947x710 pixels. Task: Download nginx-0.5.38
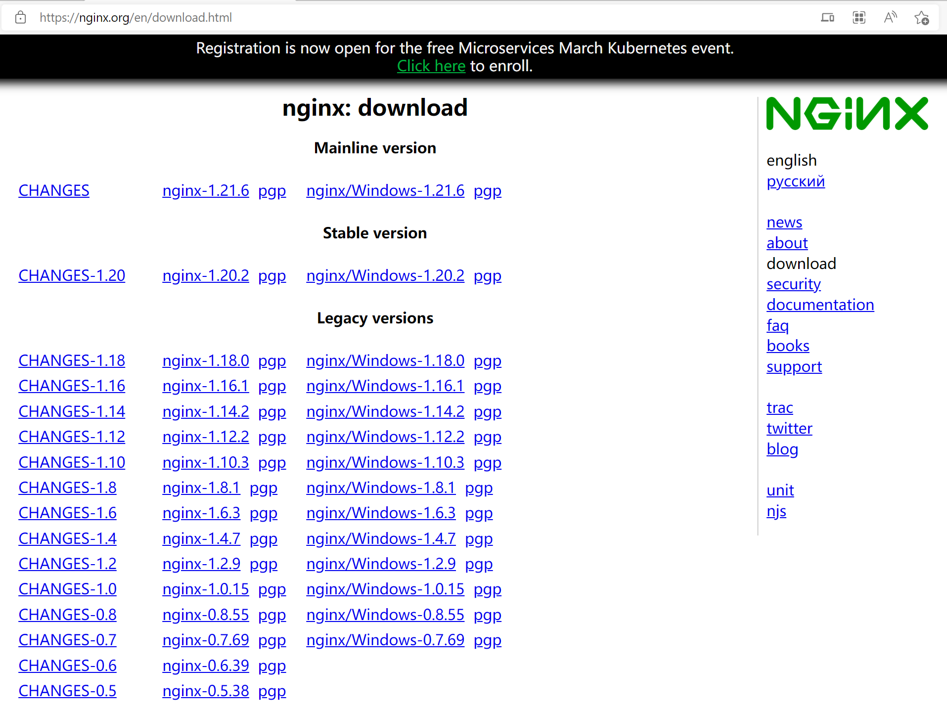(206, 691)
